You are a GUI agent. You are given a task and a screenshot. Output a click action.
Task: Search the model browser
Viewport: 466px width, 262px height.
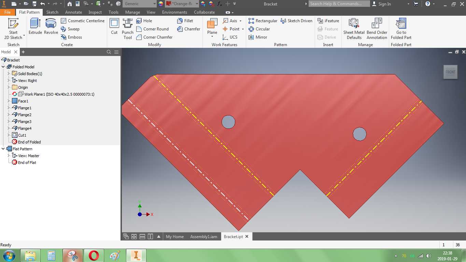coord(109,52)
